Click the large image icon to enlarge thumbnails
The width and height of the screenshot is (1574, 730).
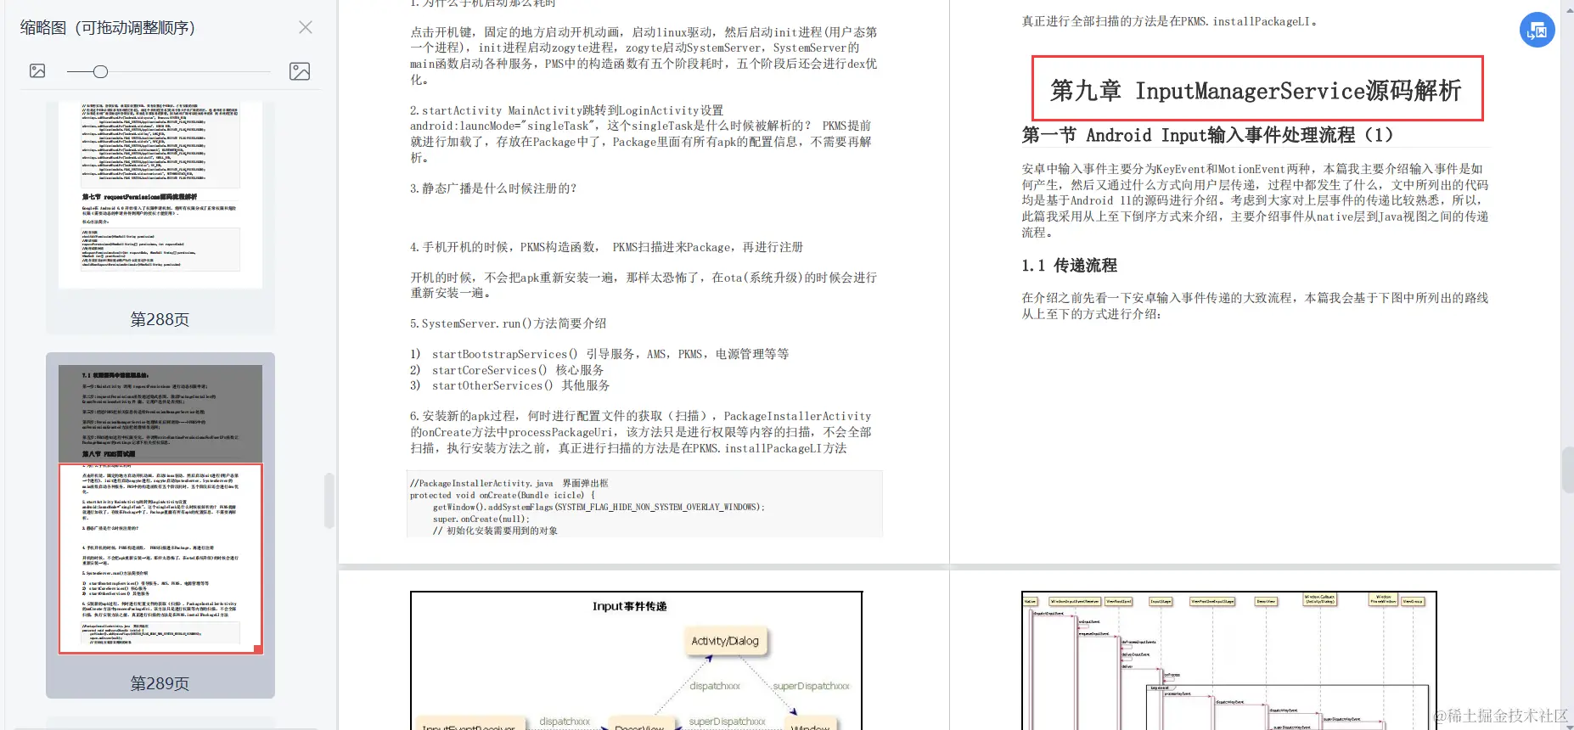[300, 71]
